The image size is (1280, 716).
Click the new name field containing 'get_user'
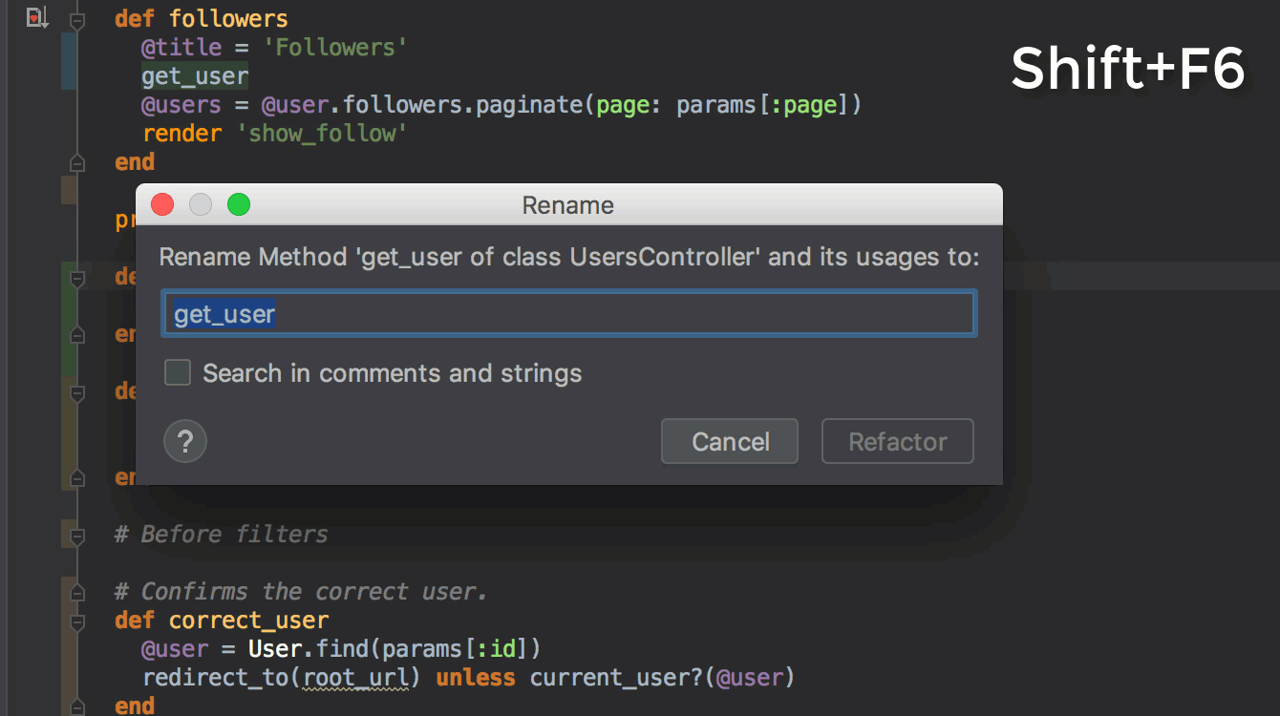[569, 313]
